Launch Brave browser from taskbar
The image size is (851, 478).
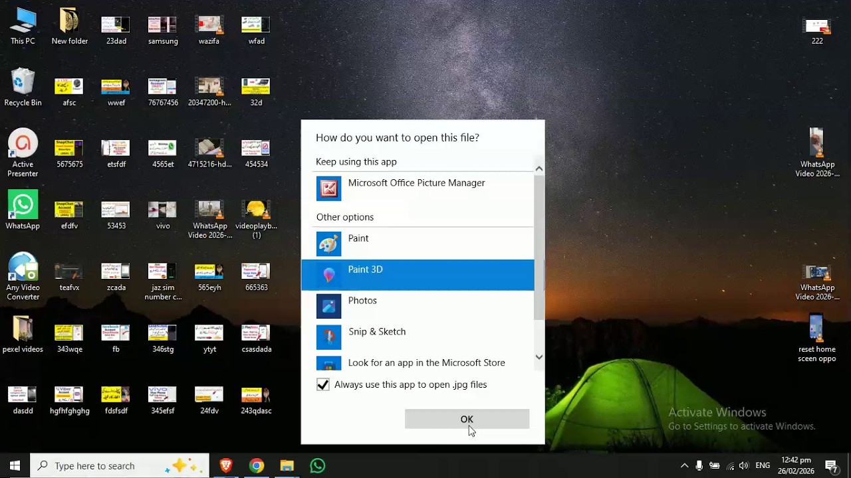click(x=226, y=465)
